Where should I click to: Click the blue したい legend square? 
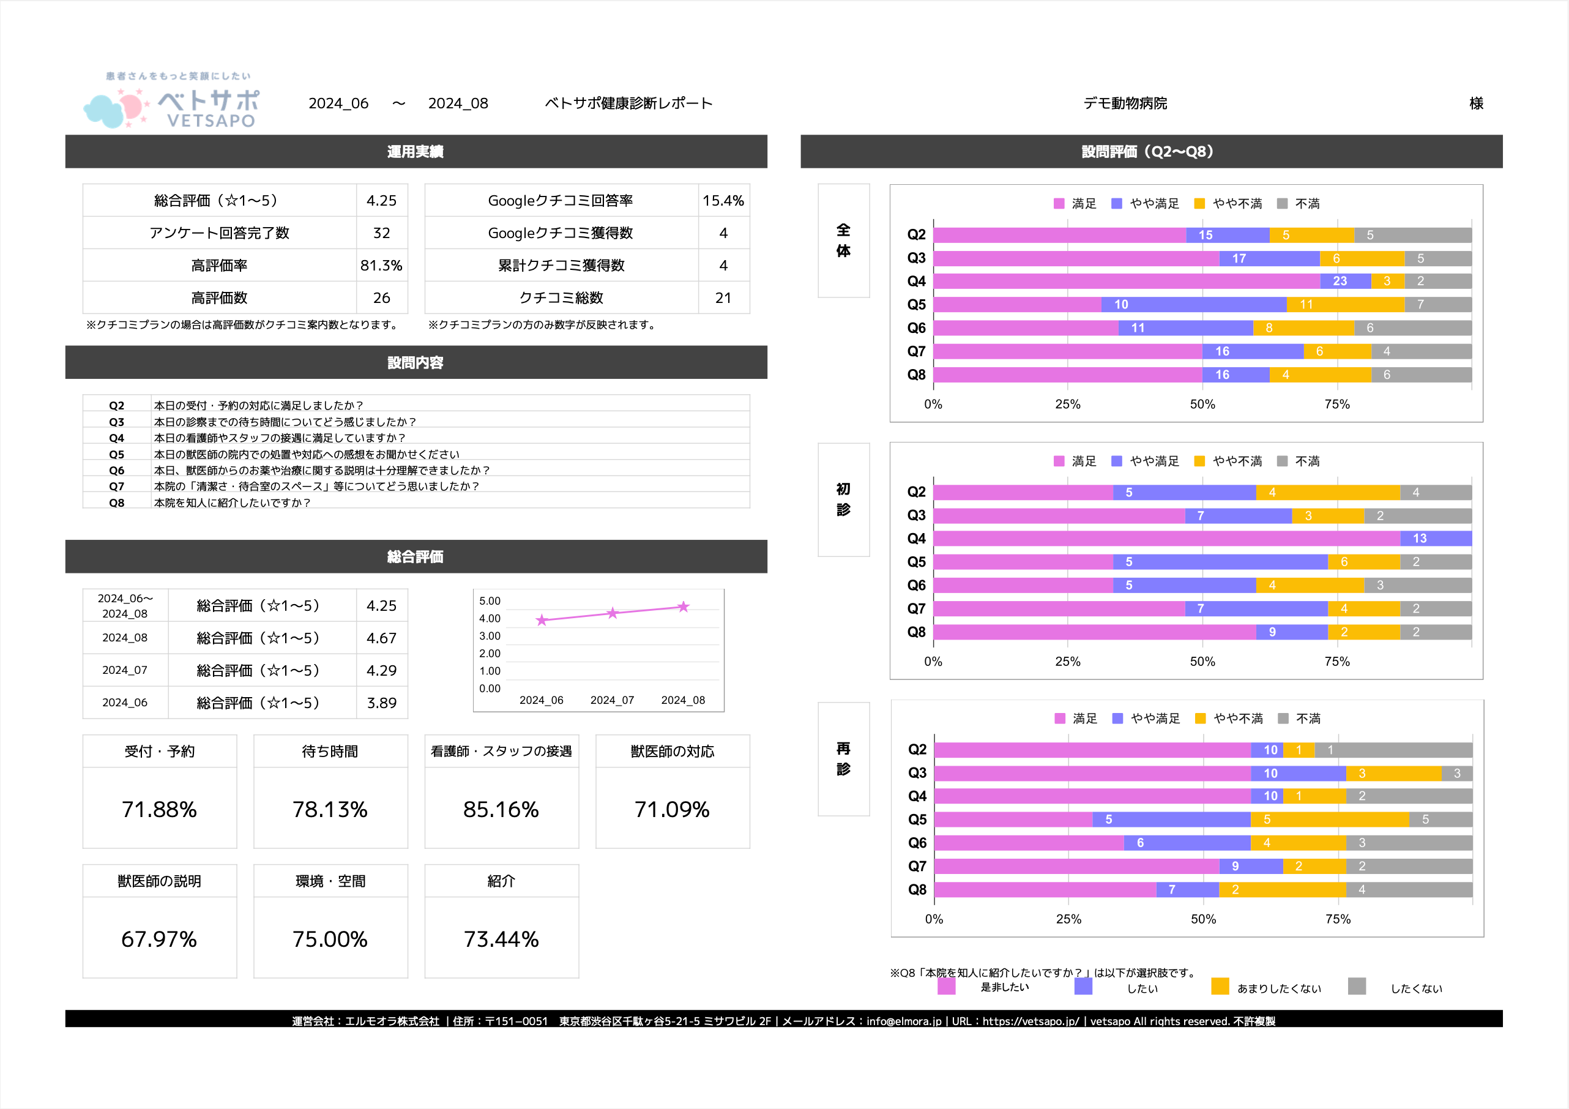1083,986
